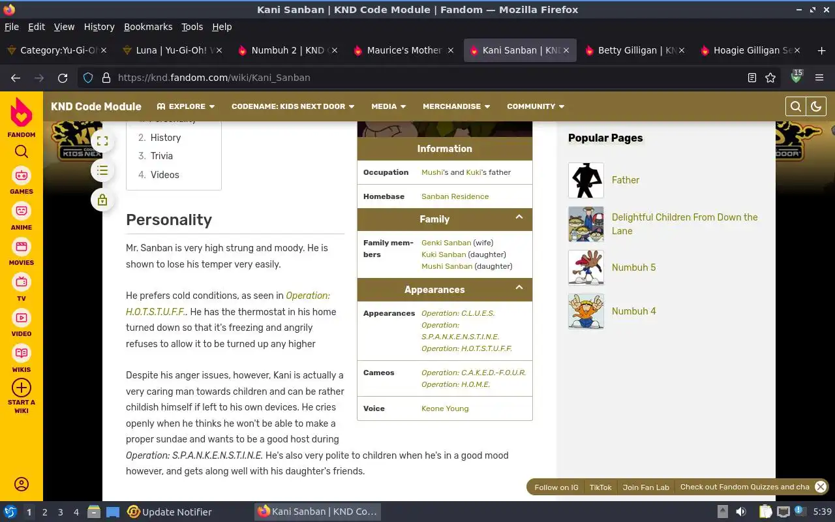Open Fandom sidebar search icon
Viewport: 835px width, 522px height.
tap(22, 152)
